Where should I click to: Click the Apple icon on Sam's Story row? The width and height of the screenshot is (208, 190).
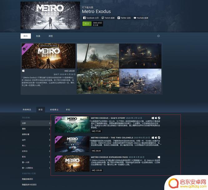click(x=156, y=118)
